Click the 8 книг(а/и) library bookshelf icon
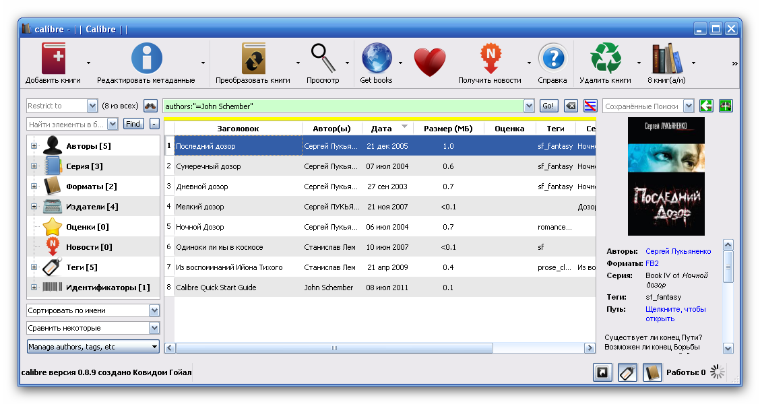This screenshot has width=760, height=404. click(x=667, y=58)
